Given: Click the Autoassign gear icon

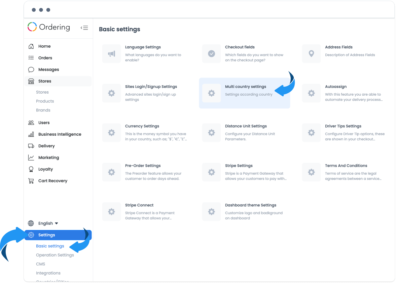Looking at the screenshot, I should click(x=312, y=93).
